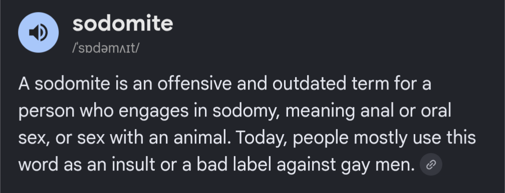
Task: Click the bold headword "sodomite"
Action: [x=123, y=23]
